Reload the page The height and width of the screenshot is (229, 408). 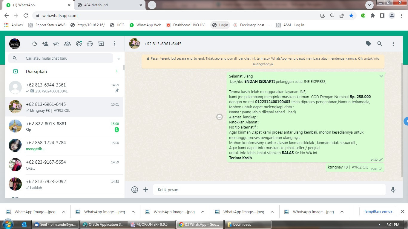coord(26,16)
